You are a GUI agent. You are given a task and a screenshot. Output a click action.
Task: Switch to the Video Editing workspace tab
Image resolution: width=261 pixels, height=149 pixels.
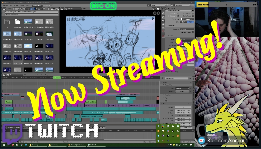tap(37, 5)
